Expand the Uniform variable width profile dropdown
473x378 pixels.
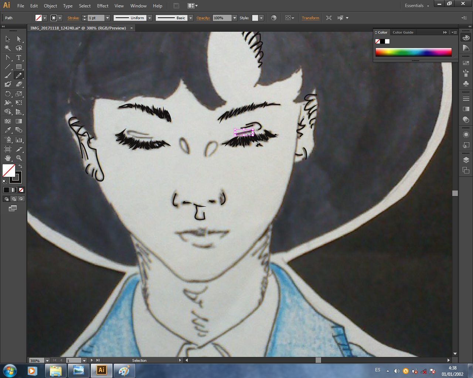(150, 18)
